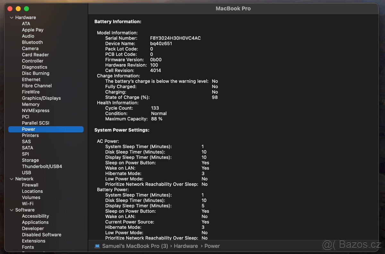This screenshot has height=254, width=385.
Task: Collapse the Network section in sidebar
Action: pyautogui.click(x=12, y=179)
